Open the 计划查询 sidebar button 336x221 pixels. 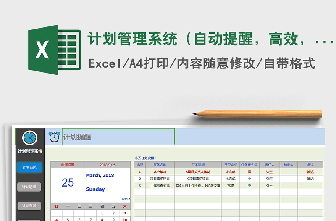coord(29,205)
